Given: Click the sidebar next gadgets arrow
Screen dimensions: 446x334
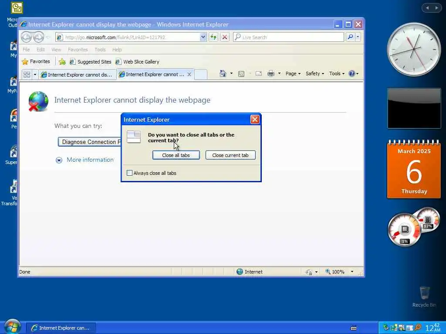Looking at the screenshot, I should pyautogui.click(x=436, y=8).
